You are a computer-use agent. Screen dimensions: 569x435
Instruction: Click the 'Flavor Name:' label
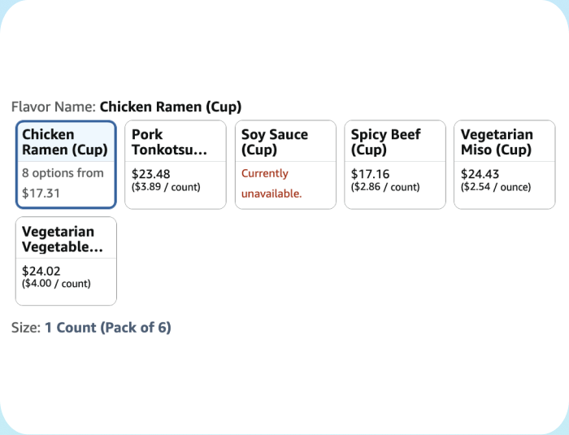coord(54,107)
